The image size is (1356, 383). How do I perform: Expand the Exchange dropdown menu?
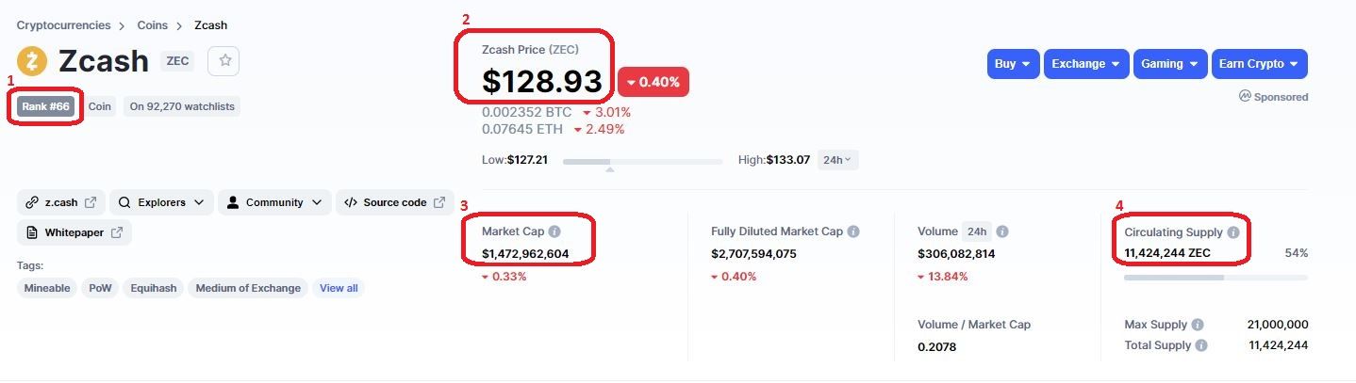click(x=1086, y=64)
